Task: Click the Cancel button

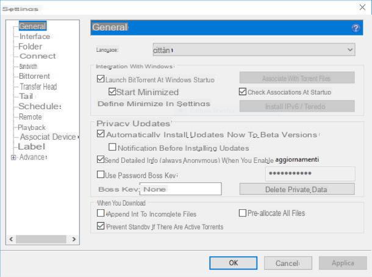Action: [288, 263]
